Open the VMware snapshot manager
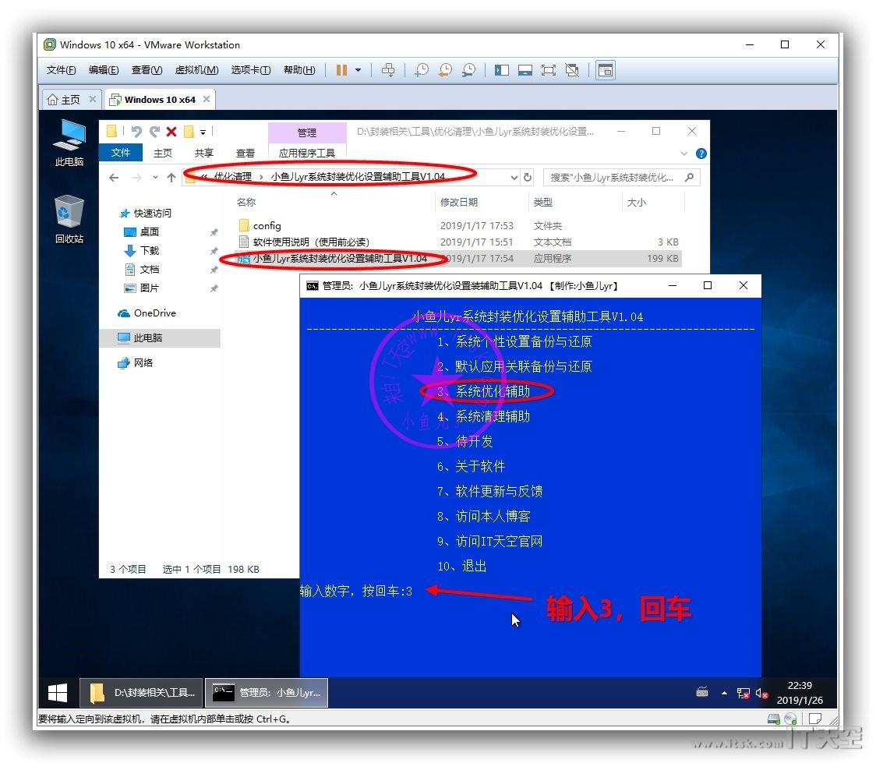876x763 pixels. pyautogui.click(x=468, y=70)
